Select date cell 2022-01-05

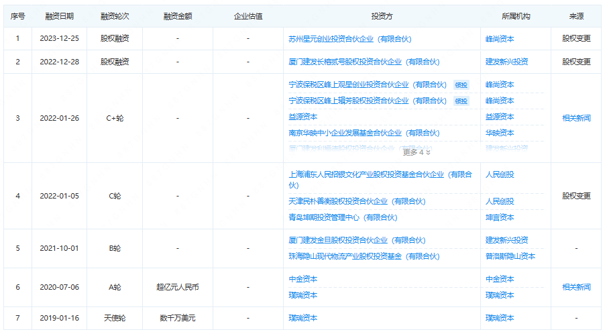click(60, 197)
